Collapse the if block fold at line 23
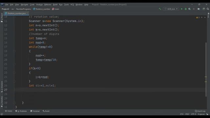This screenshot has height=118, width=210. coord(14,73)
